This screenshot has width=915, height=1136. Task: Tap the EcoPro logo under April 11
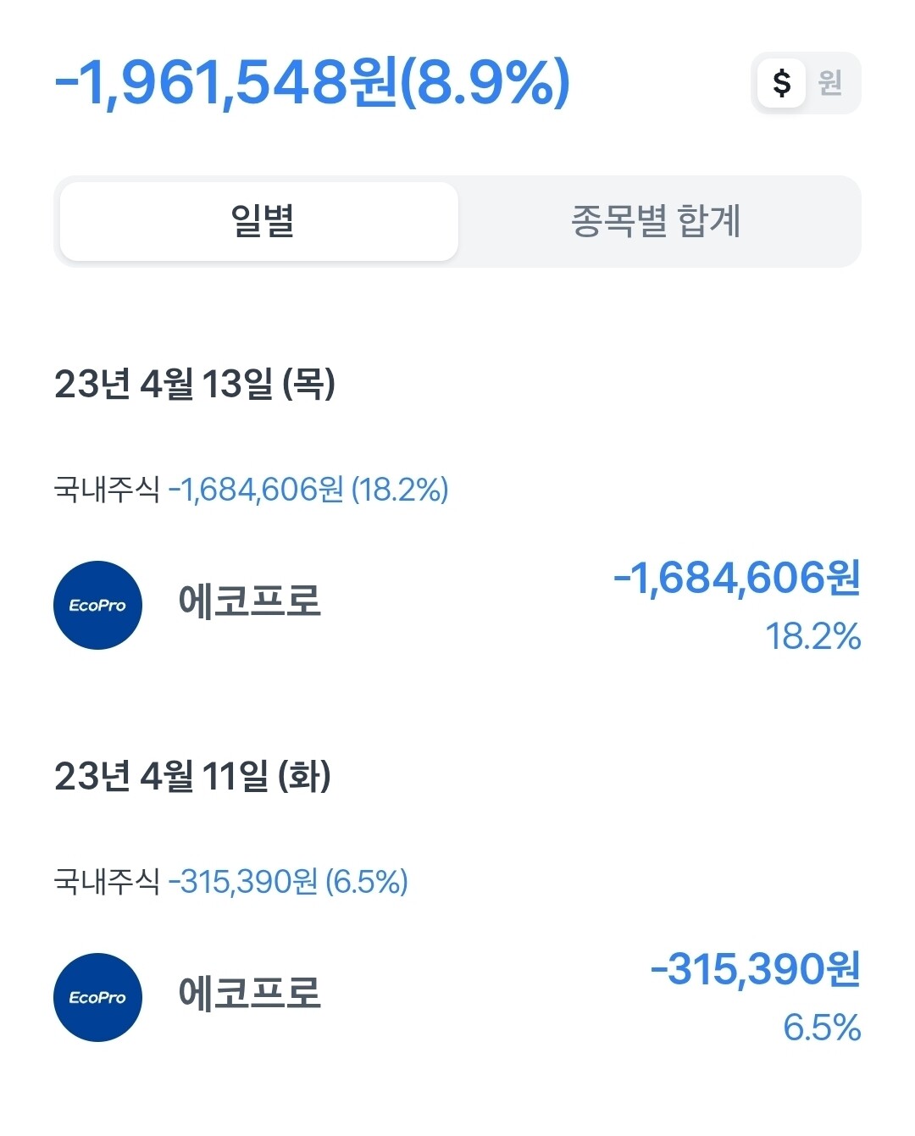[97, 997]
